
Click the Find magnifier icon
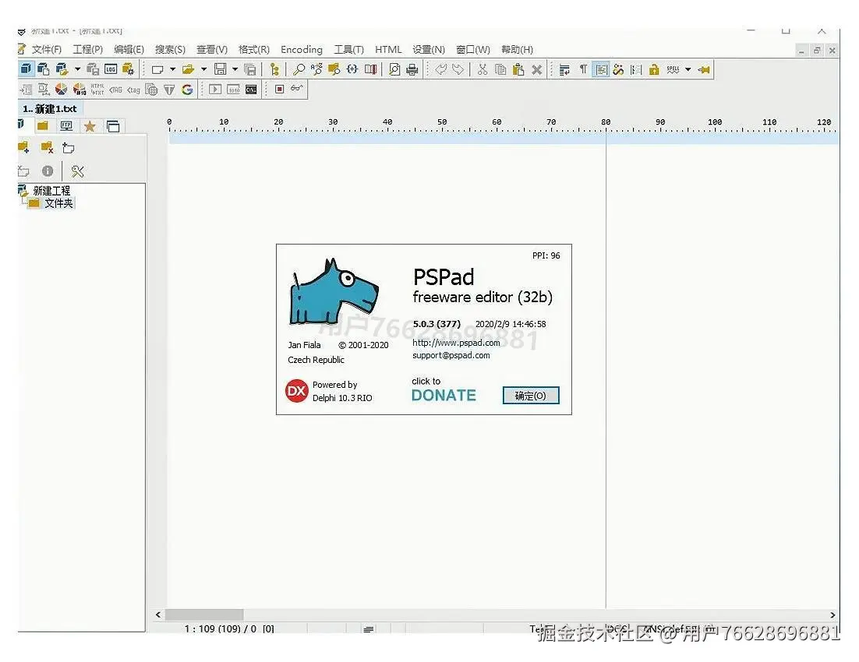point(299,69)
